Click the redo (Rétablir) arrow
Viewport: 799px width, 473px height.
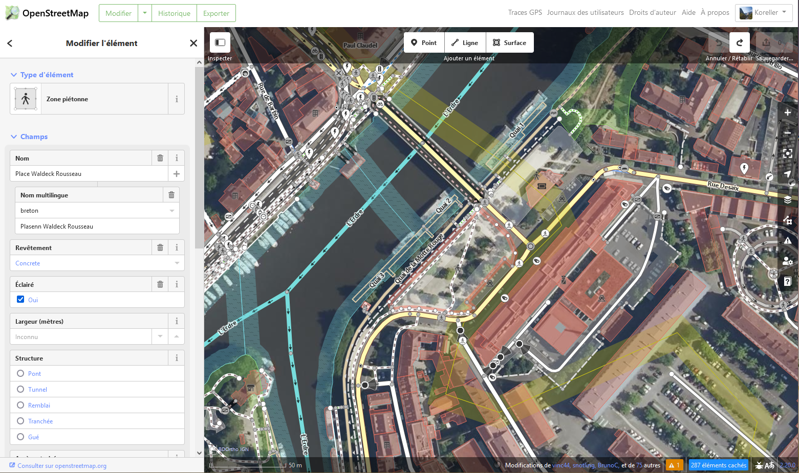point(740,43)
